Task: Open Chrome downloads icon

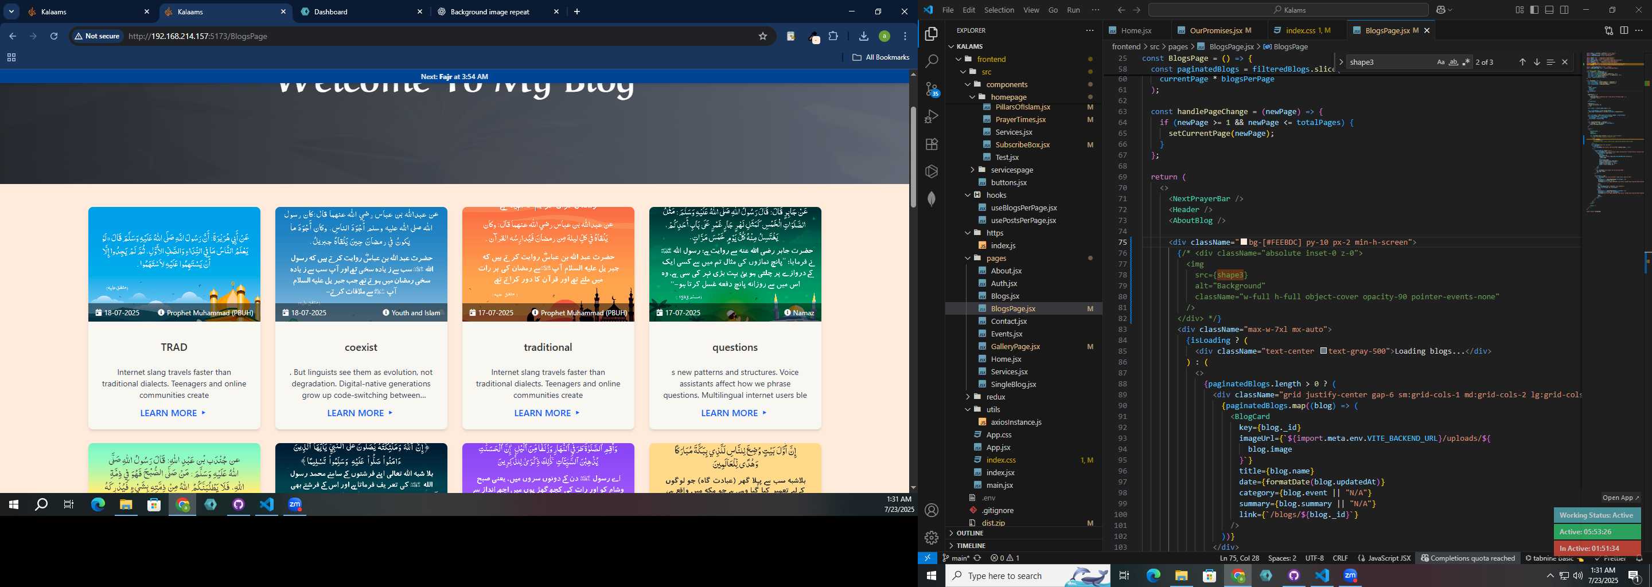Action: point(863,36)
